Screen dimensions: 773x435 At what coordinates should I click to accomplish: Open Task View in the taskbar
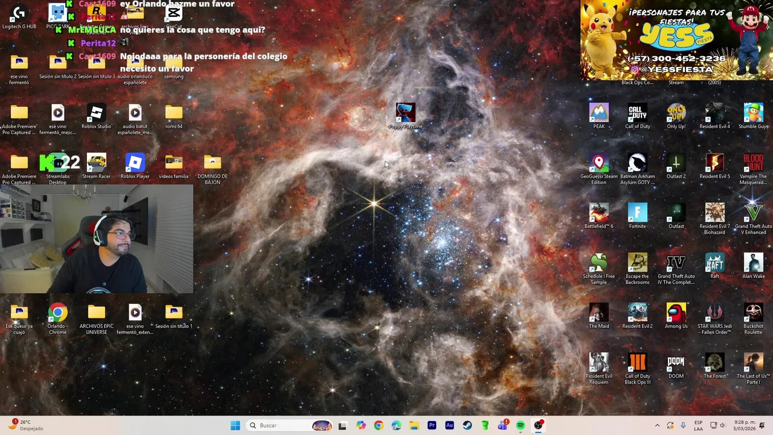tap(342, 425)
